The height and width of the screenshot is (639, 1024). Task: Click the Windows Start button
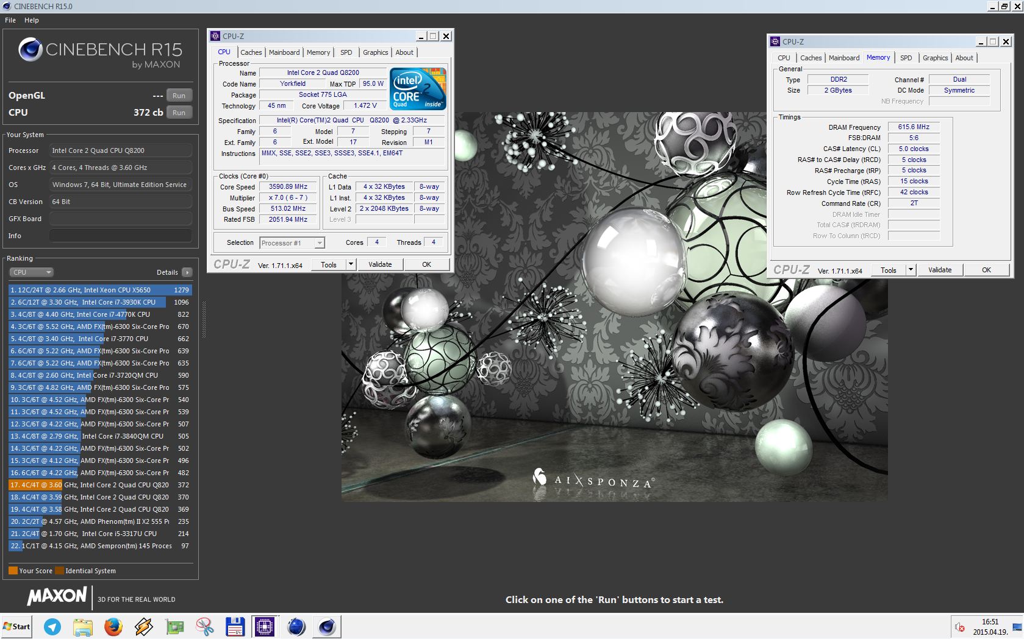[16, 626]
